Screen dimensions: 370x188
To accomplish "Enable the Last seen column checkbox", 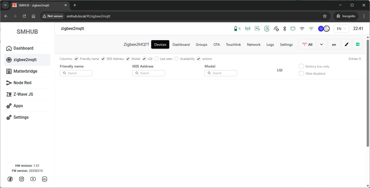I will pos(157,59).
